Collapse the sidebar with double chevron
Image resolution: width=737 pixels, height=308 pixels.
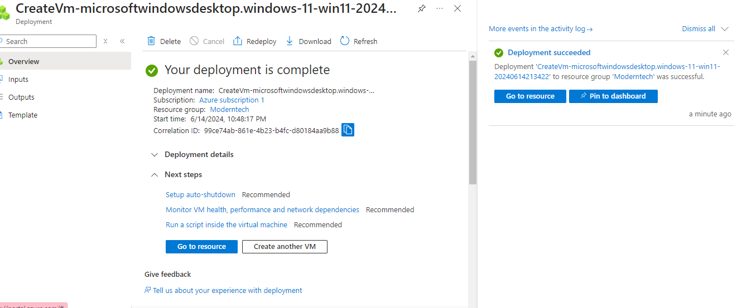click(x=122, y=41)
